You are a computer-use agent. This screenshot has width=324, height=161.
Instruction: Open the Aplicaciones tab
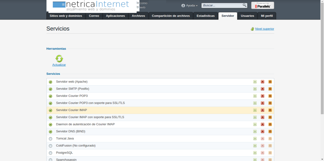(x=115, y=16)
